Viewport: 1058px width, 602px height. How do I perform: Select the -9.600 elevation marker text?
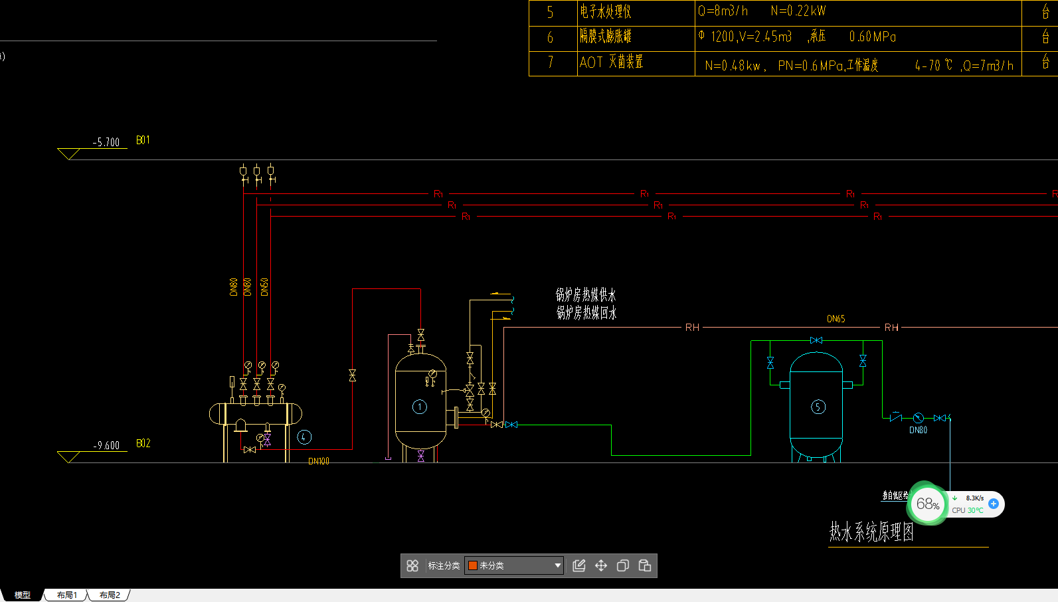tap(106, 445)
